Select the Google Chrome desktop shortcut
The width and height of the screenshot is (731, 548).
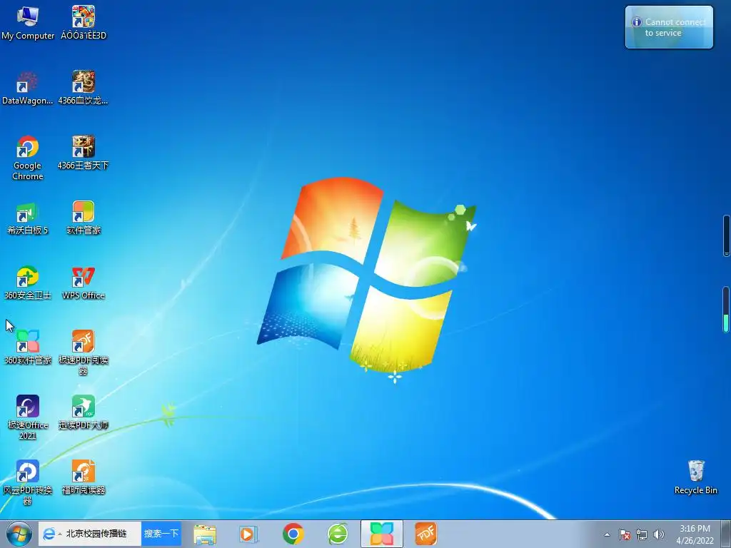coord(28,158)
